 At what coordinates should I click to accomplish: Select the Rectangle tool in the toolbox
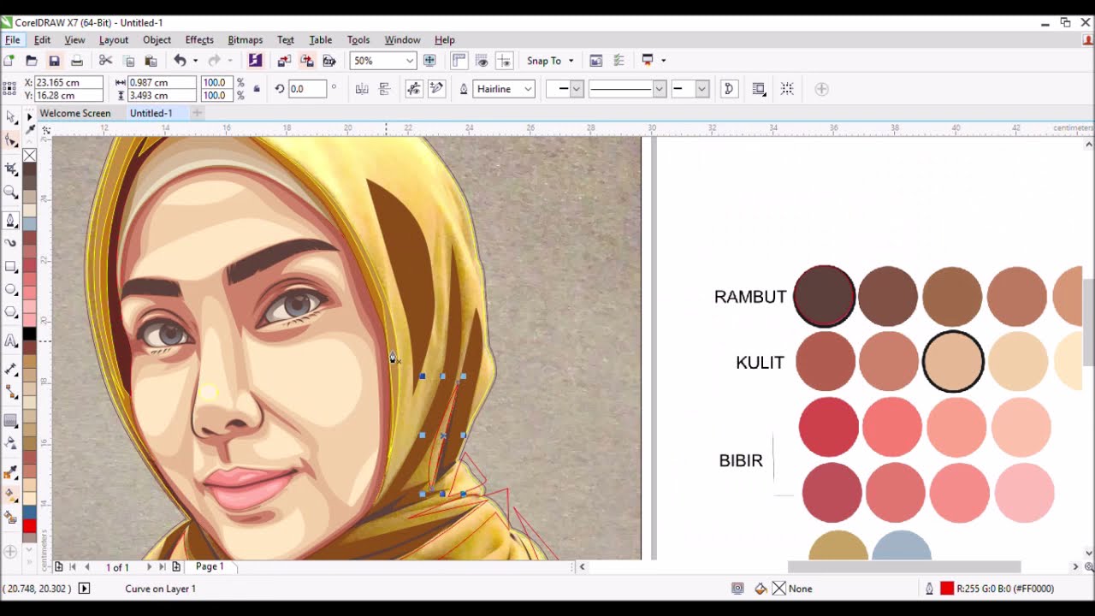pyautogui.click(x=10, y=267)
